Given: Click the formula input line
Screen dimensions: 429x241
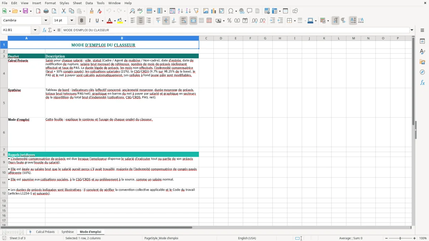Looking at the screenshot, I should (x=236, y=30).
